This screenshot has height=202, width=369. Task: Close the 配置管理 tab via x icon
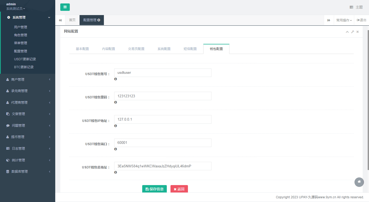click(99, 20)
